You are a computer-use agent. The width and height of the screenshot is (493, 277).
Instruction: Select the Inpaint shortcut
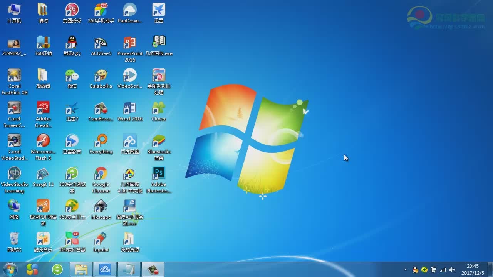tap(101, 242)
